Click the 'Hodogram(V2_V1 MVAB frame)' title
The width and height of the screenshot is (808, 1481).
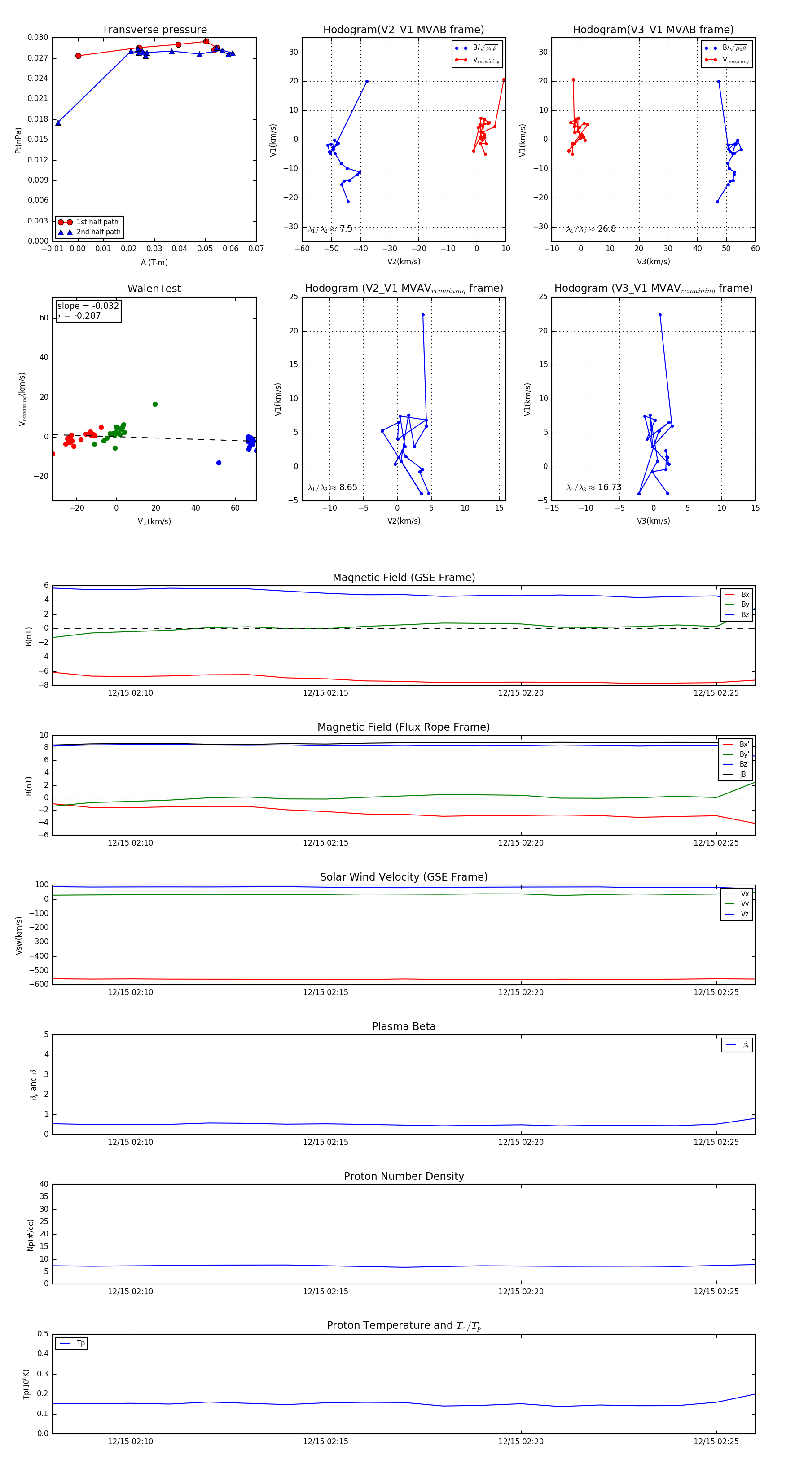404,30
